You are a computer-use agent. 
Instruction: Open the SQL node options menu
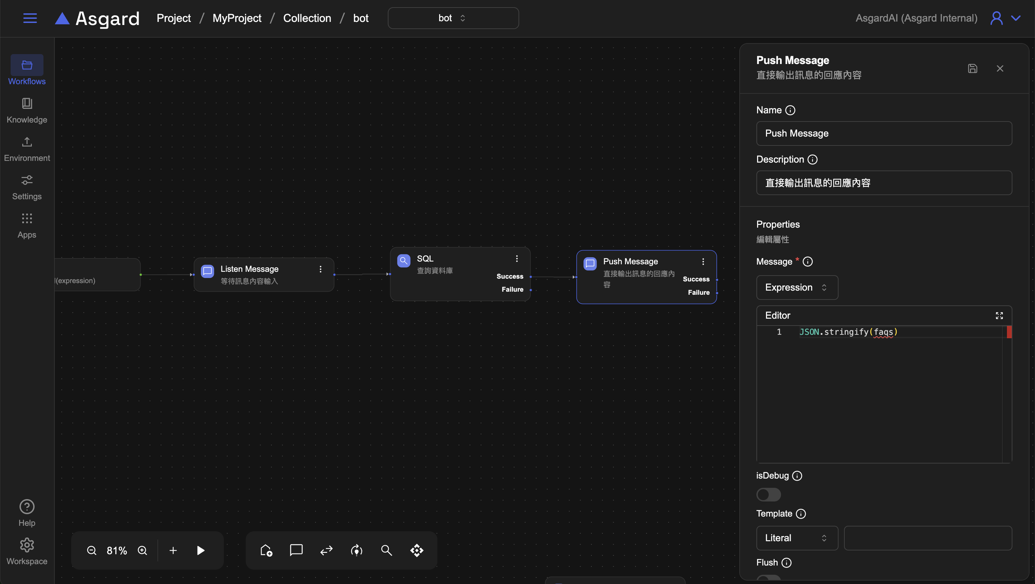(517, 258)
